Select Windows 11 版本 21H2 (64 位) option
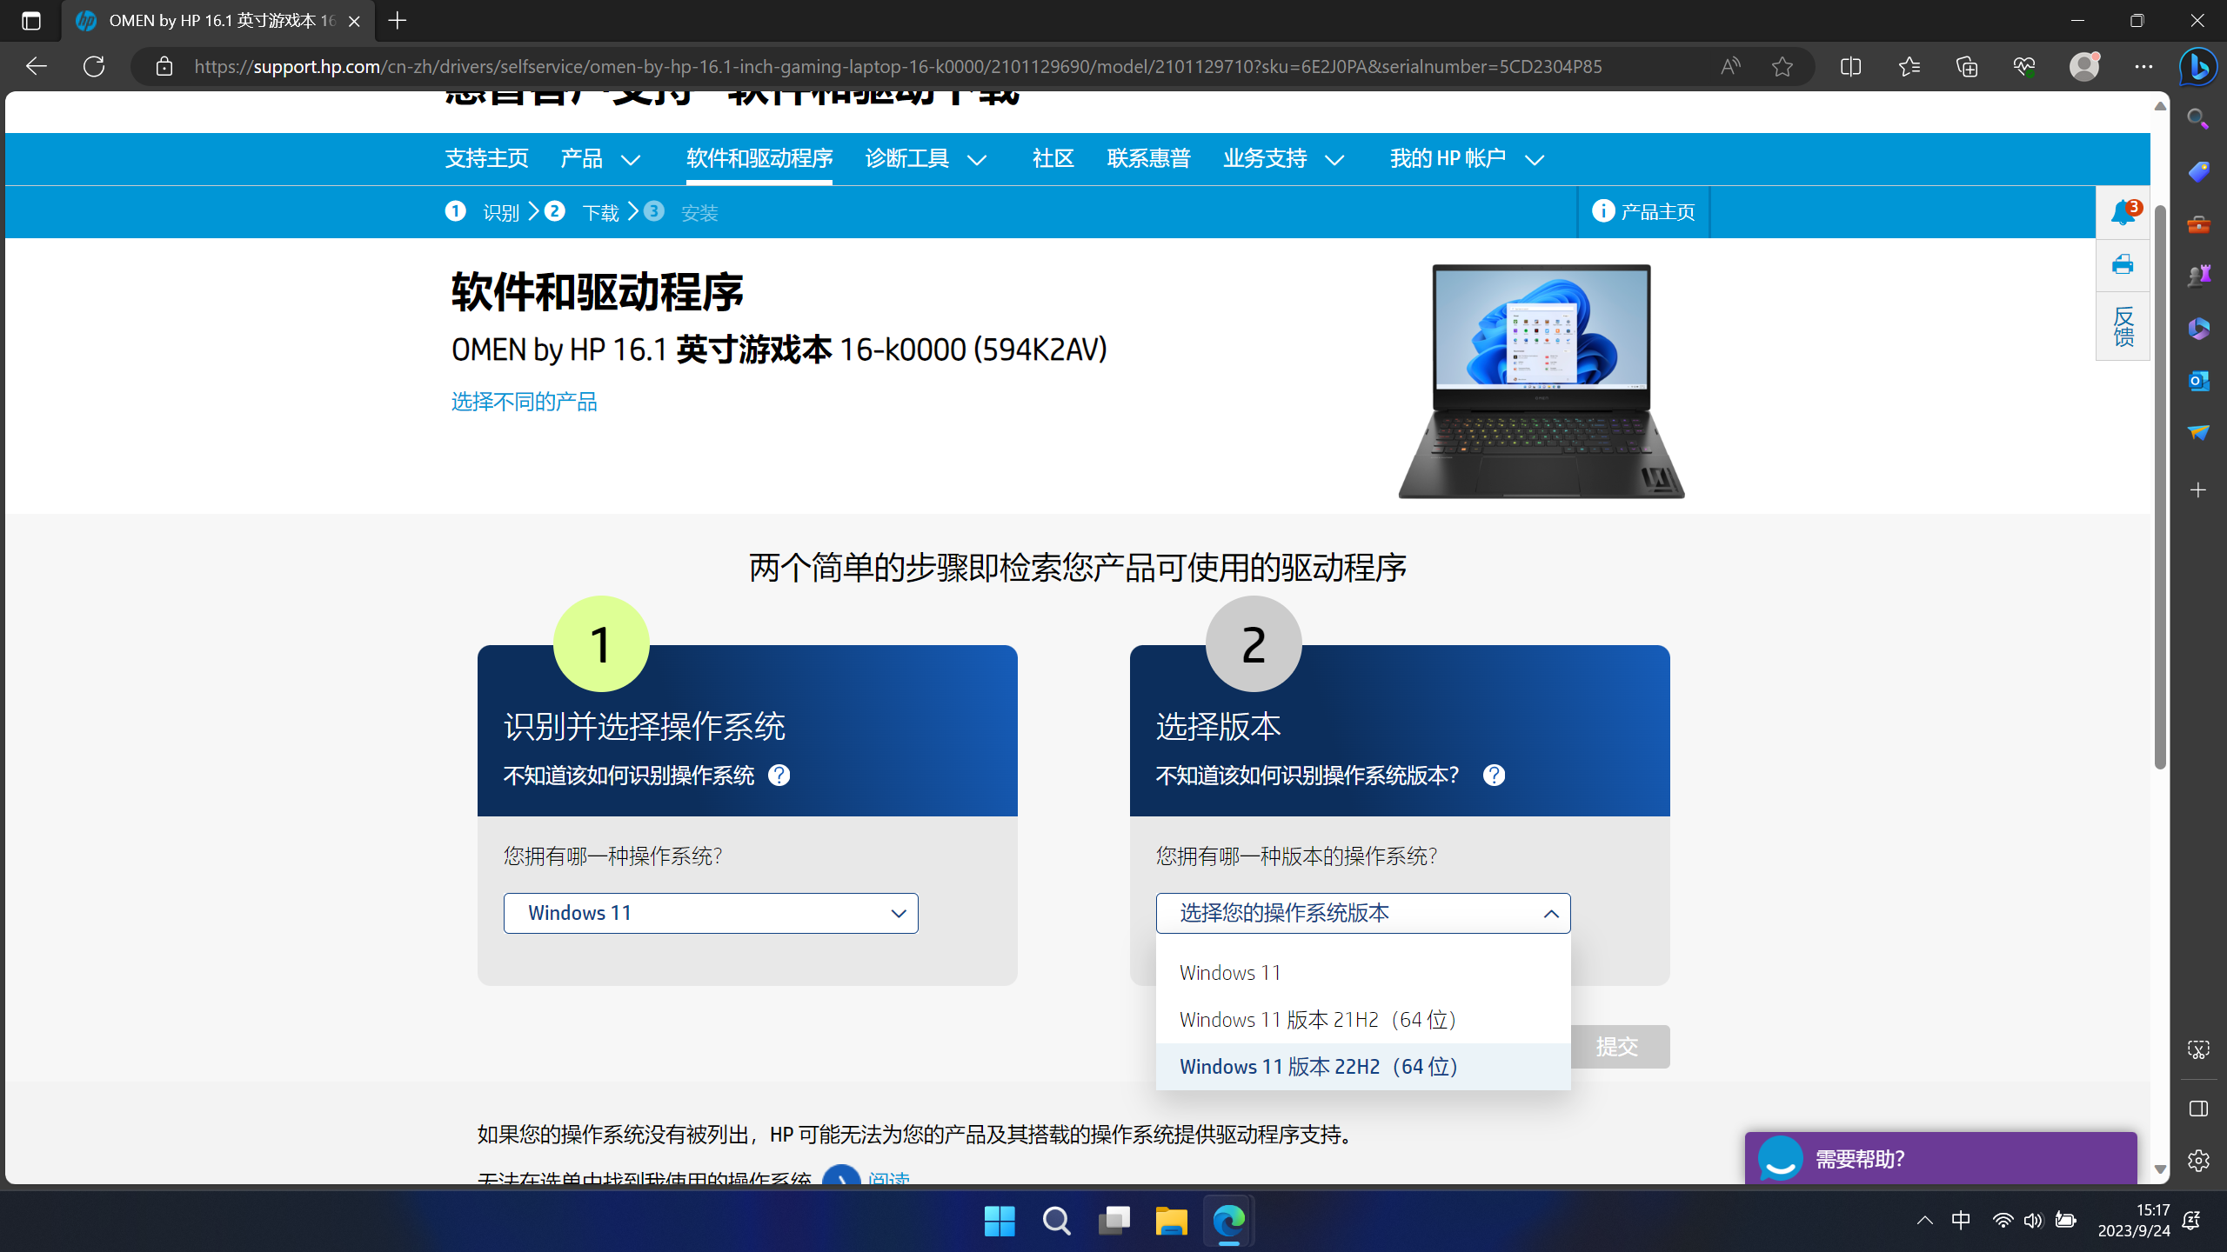This screenshot has height=1252, width=2227. pos(1317,1020)
